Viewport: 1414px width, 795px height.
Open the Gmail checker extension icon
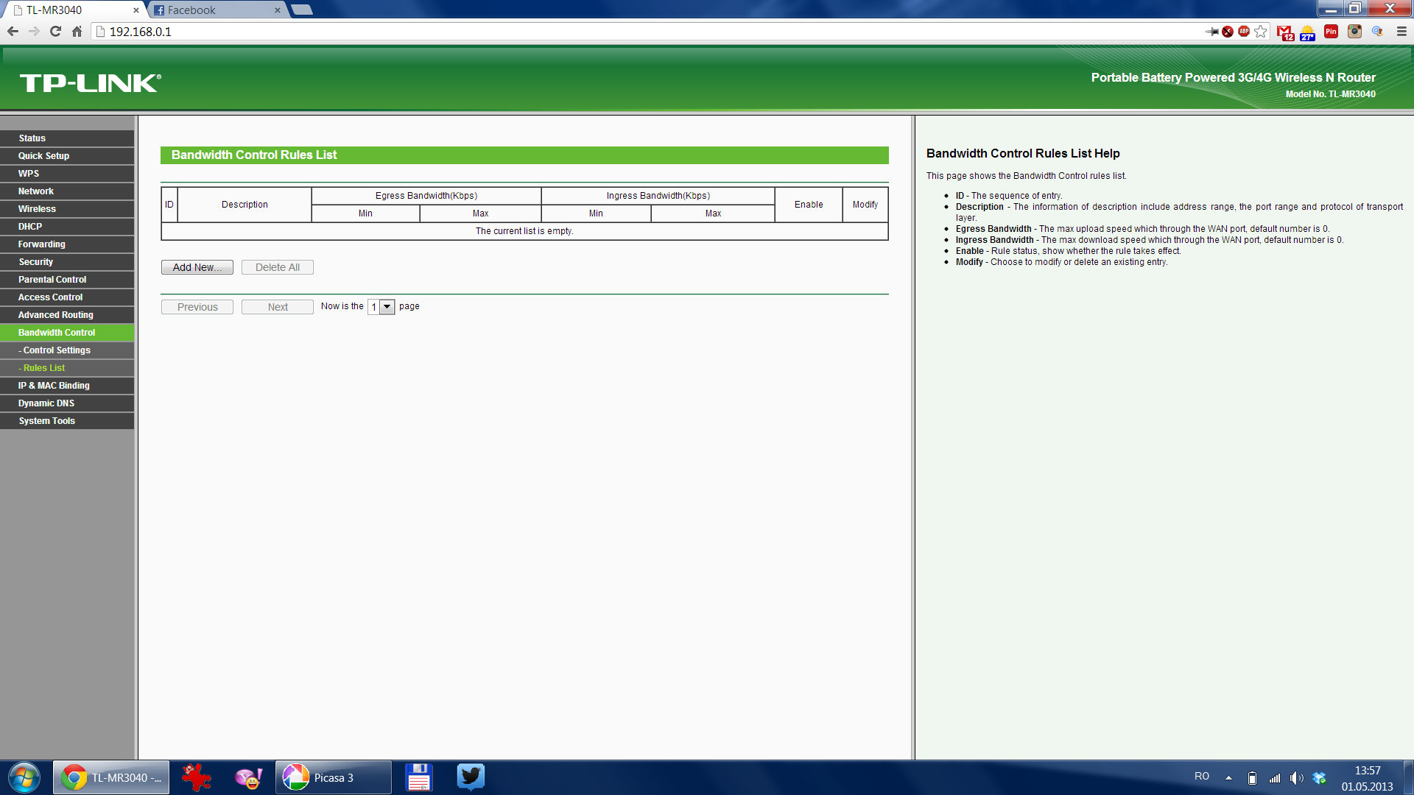(1285, 32)
